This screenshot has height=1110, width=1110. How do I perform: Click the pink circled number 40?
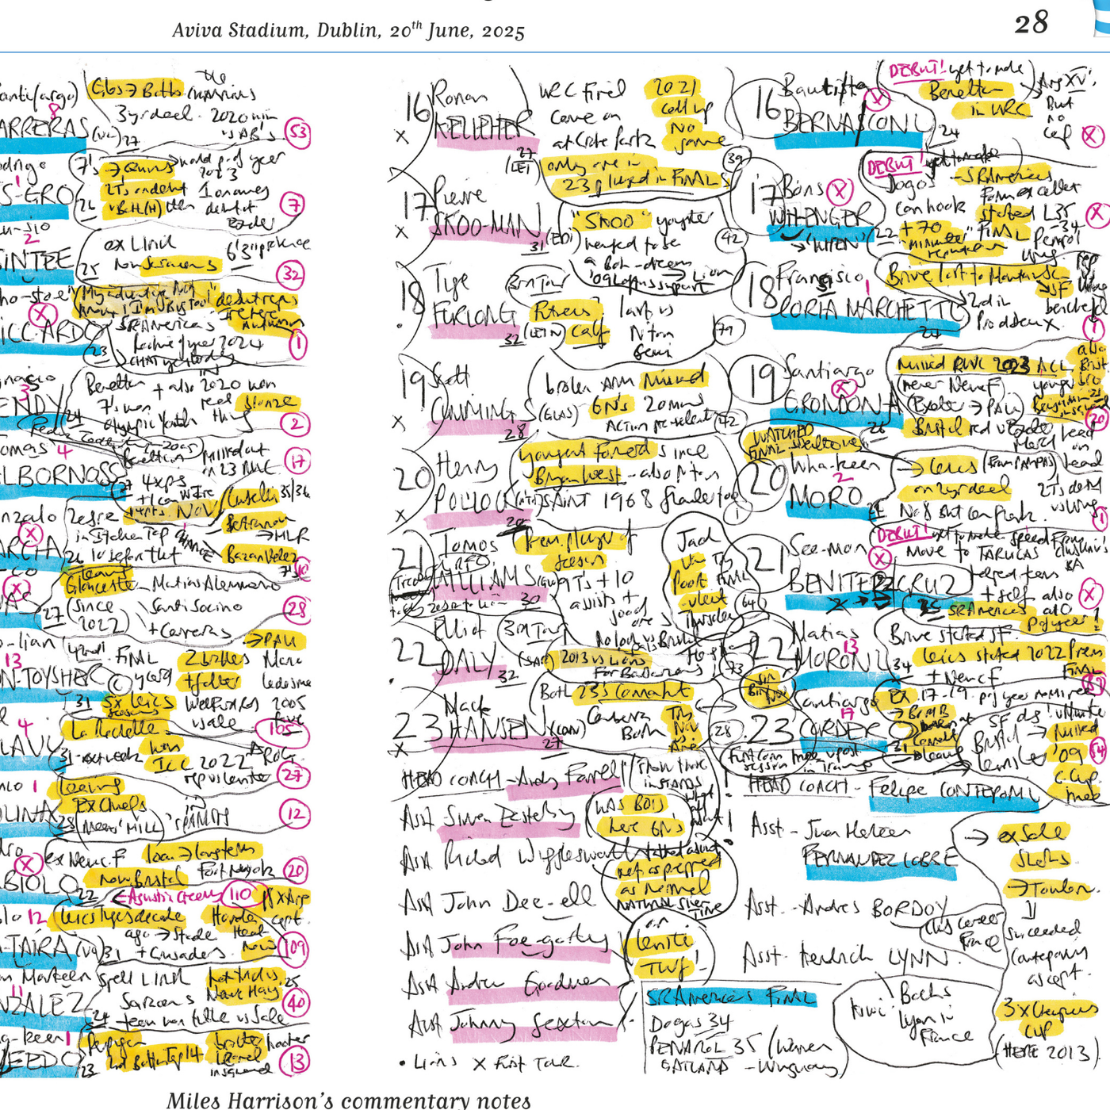coord(296,1003)
